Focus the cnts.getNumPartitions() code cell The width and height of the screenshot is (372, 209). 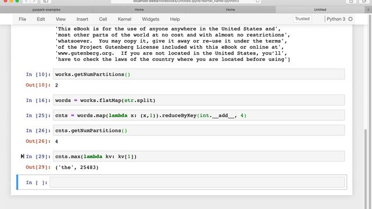tap(199, 130)
